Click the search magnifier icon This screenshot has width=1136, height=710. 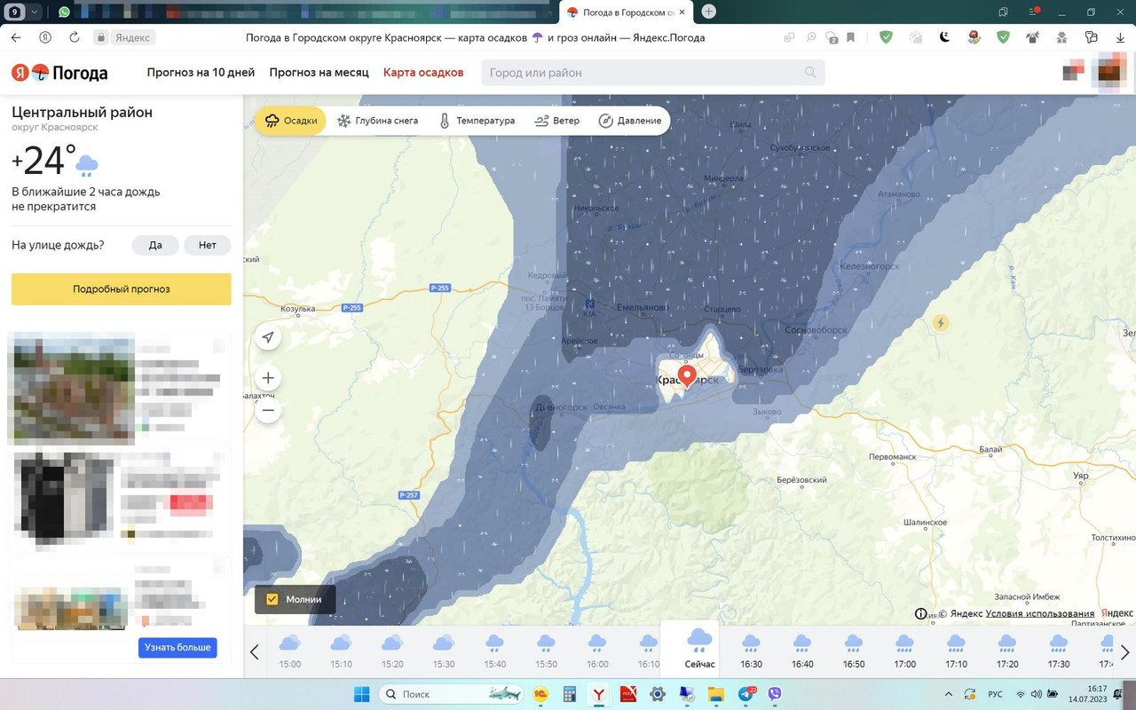point(810,73)
